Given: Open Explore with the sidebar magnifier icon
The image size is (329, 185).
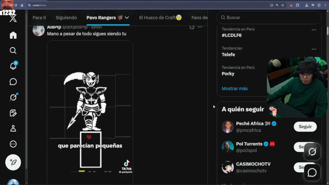Looking at the screenshot, I should click(x=13, y=51).
